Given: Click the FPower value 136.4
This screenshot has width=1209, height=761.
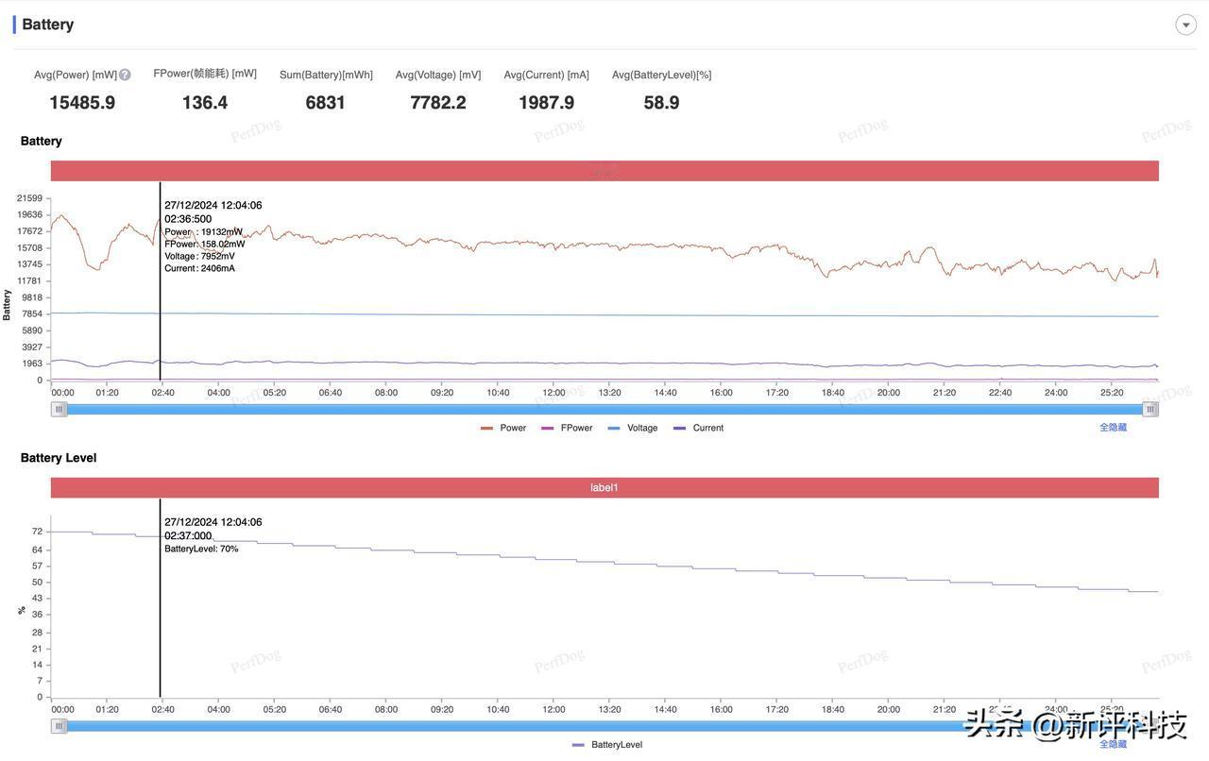Looking at the screenshot, I should (x=205, y=102).
